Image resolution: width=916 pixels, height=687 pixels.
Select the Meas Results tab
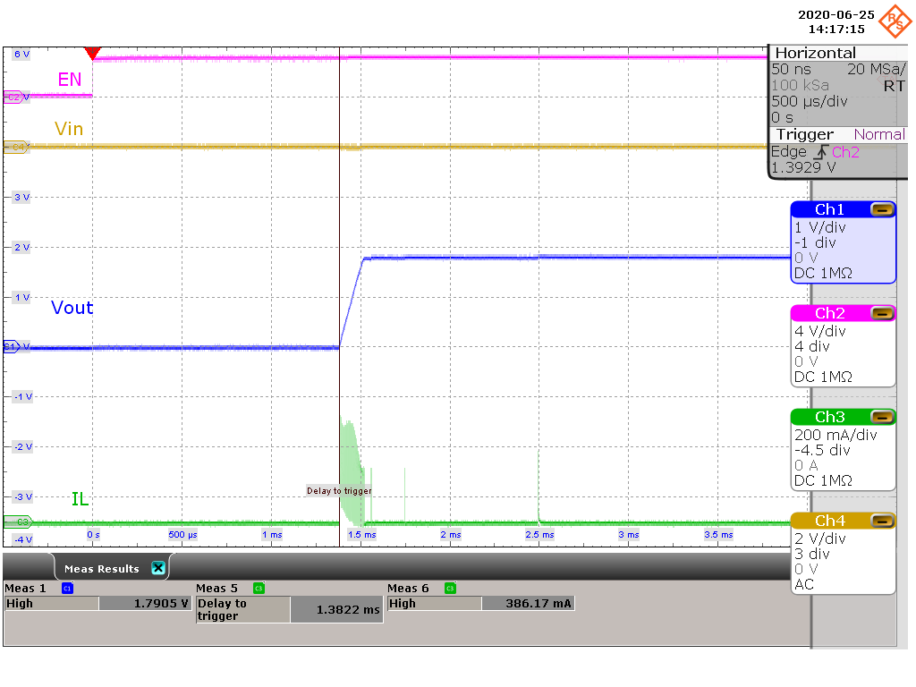103,567
